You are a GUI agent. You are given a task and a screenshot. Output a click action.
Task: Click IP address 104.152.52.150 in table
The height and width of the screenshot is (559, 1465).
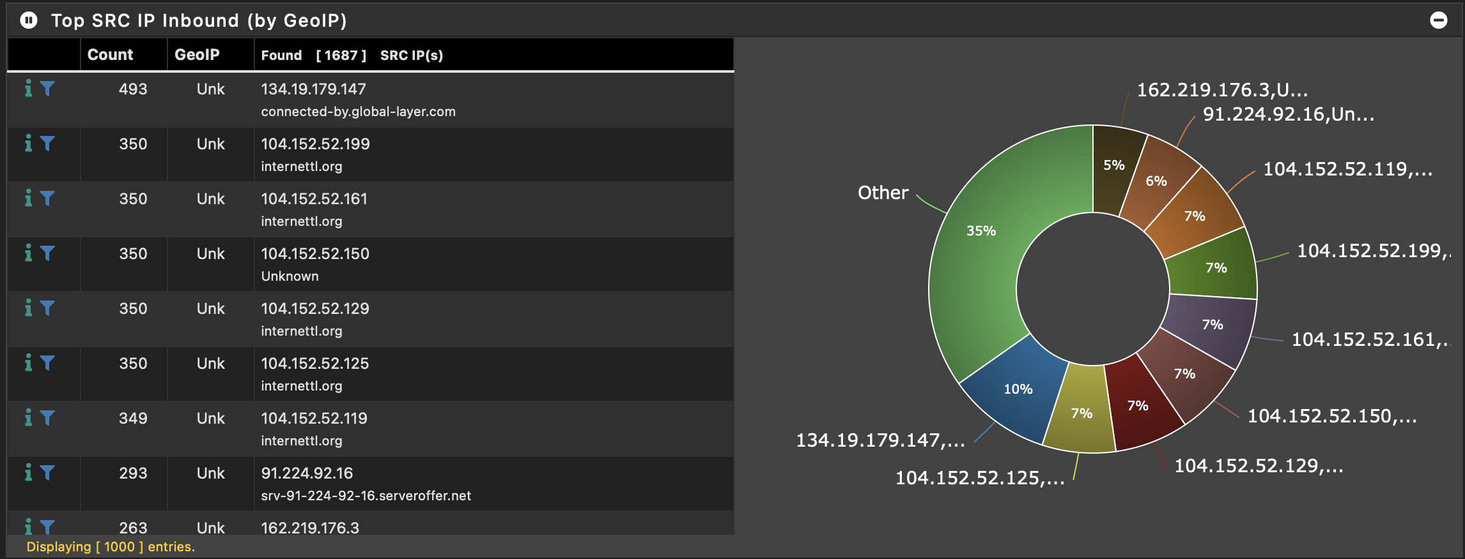(315, 254)
